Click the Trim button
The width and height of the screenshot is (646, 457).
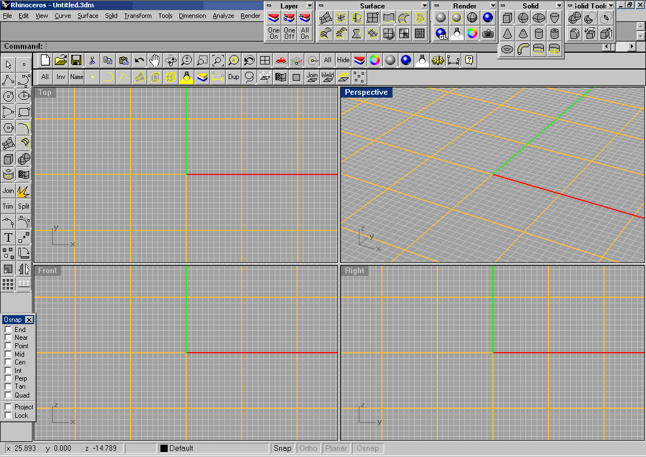(x=8, y=206)
